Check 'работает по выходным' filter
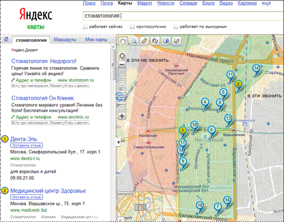Screen dimensions: 284x222 [176, 27]
